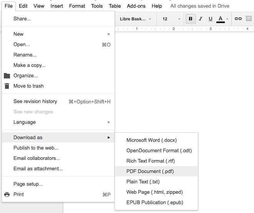
Task: Choose Open... menu entry
Action: [x=58, y=45]
